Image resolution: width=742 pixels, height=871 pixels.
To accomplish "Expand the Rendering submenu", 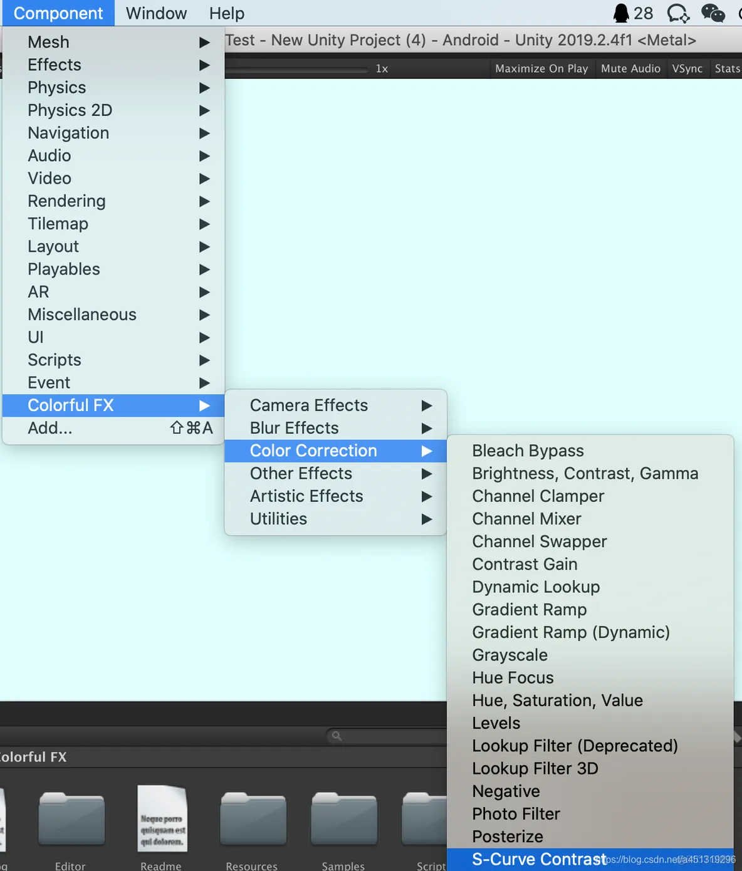I will pos(113,201).
